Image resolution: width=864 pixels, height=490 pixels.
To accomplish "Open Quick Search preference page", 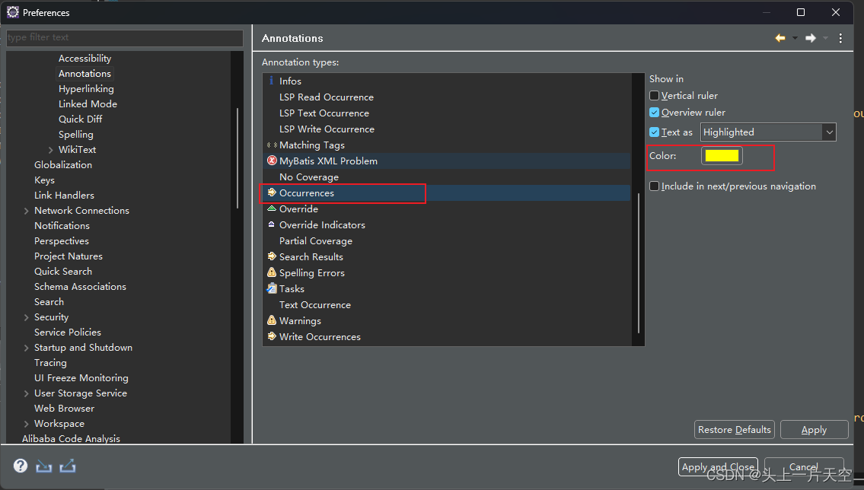I will click(63, 272).
